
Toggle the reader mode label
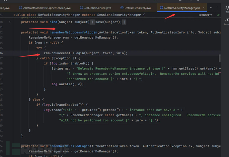[206, 15]
